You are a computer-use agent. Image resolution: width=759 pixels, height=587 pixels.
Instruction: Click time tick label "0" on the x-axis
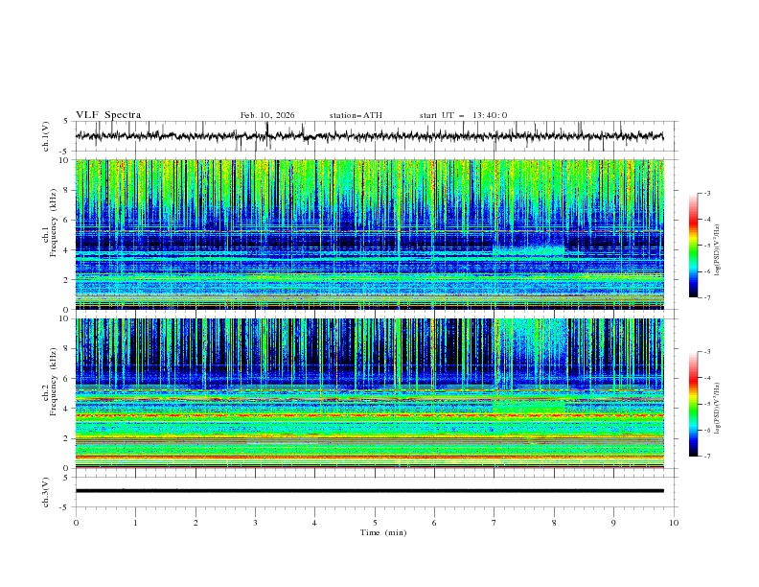76,523
